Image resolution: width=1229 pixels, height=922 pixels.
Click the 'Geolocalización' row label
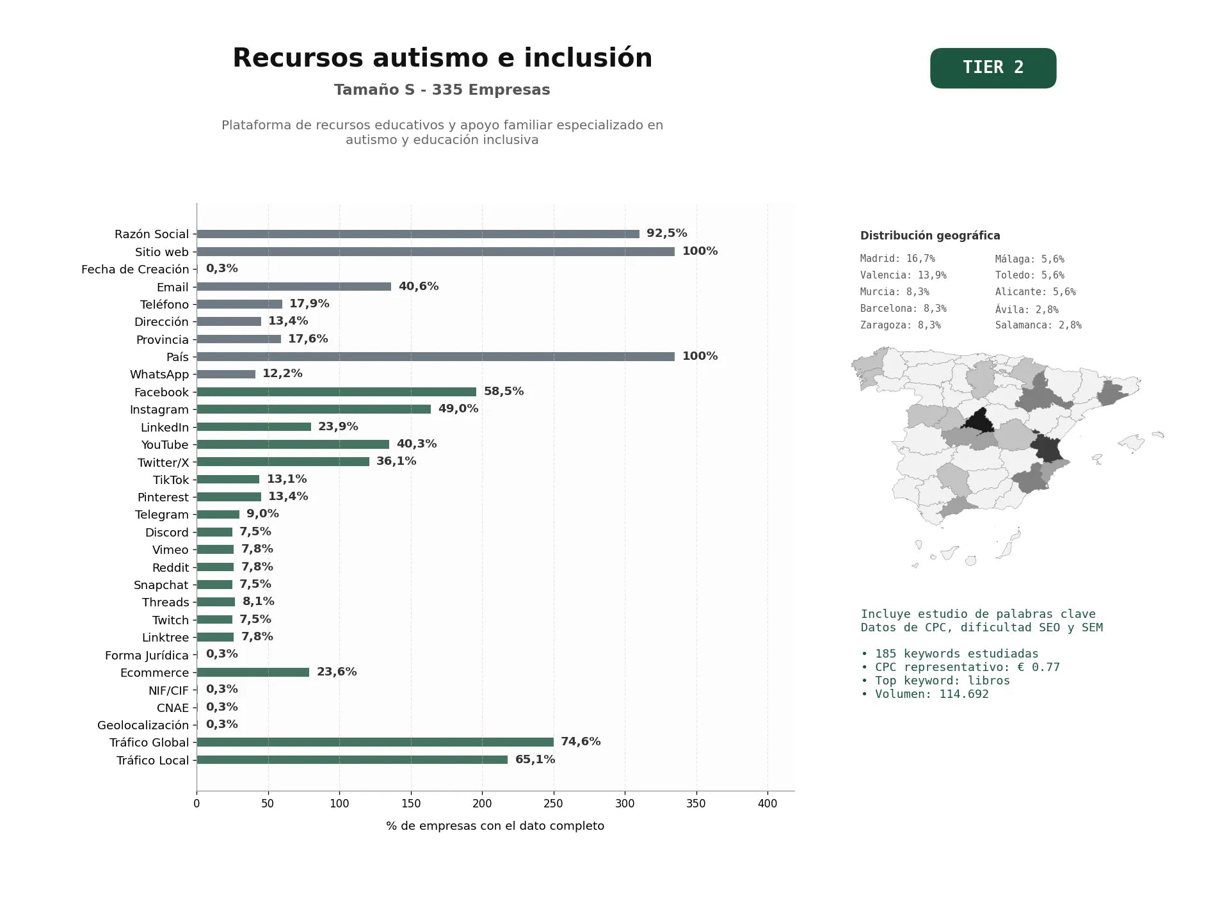pos(143,725)
